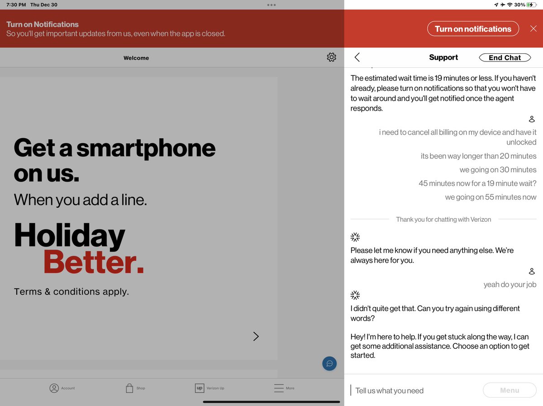543x406 pixels.
Task: Tap message '45 minutes now for a 19 minute wait?'
Action: pyautogui.click(x=477, y=183)
